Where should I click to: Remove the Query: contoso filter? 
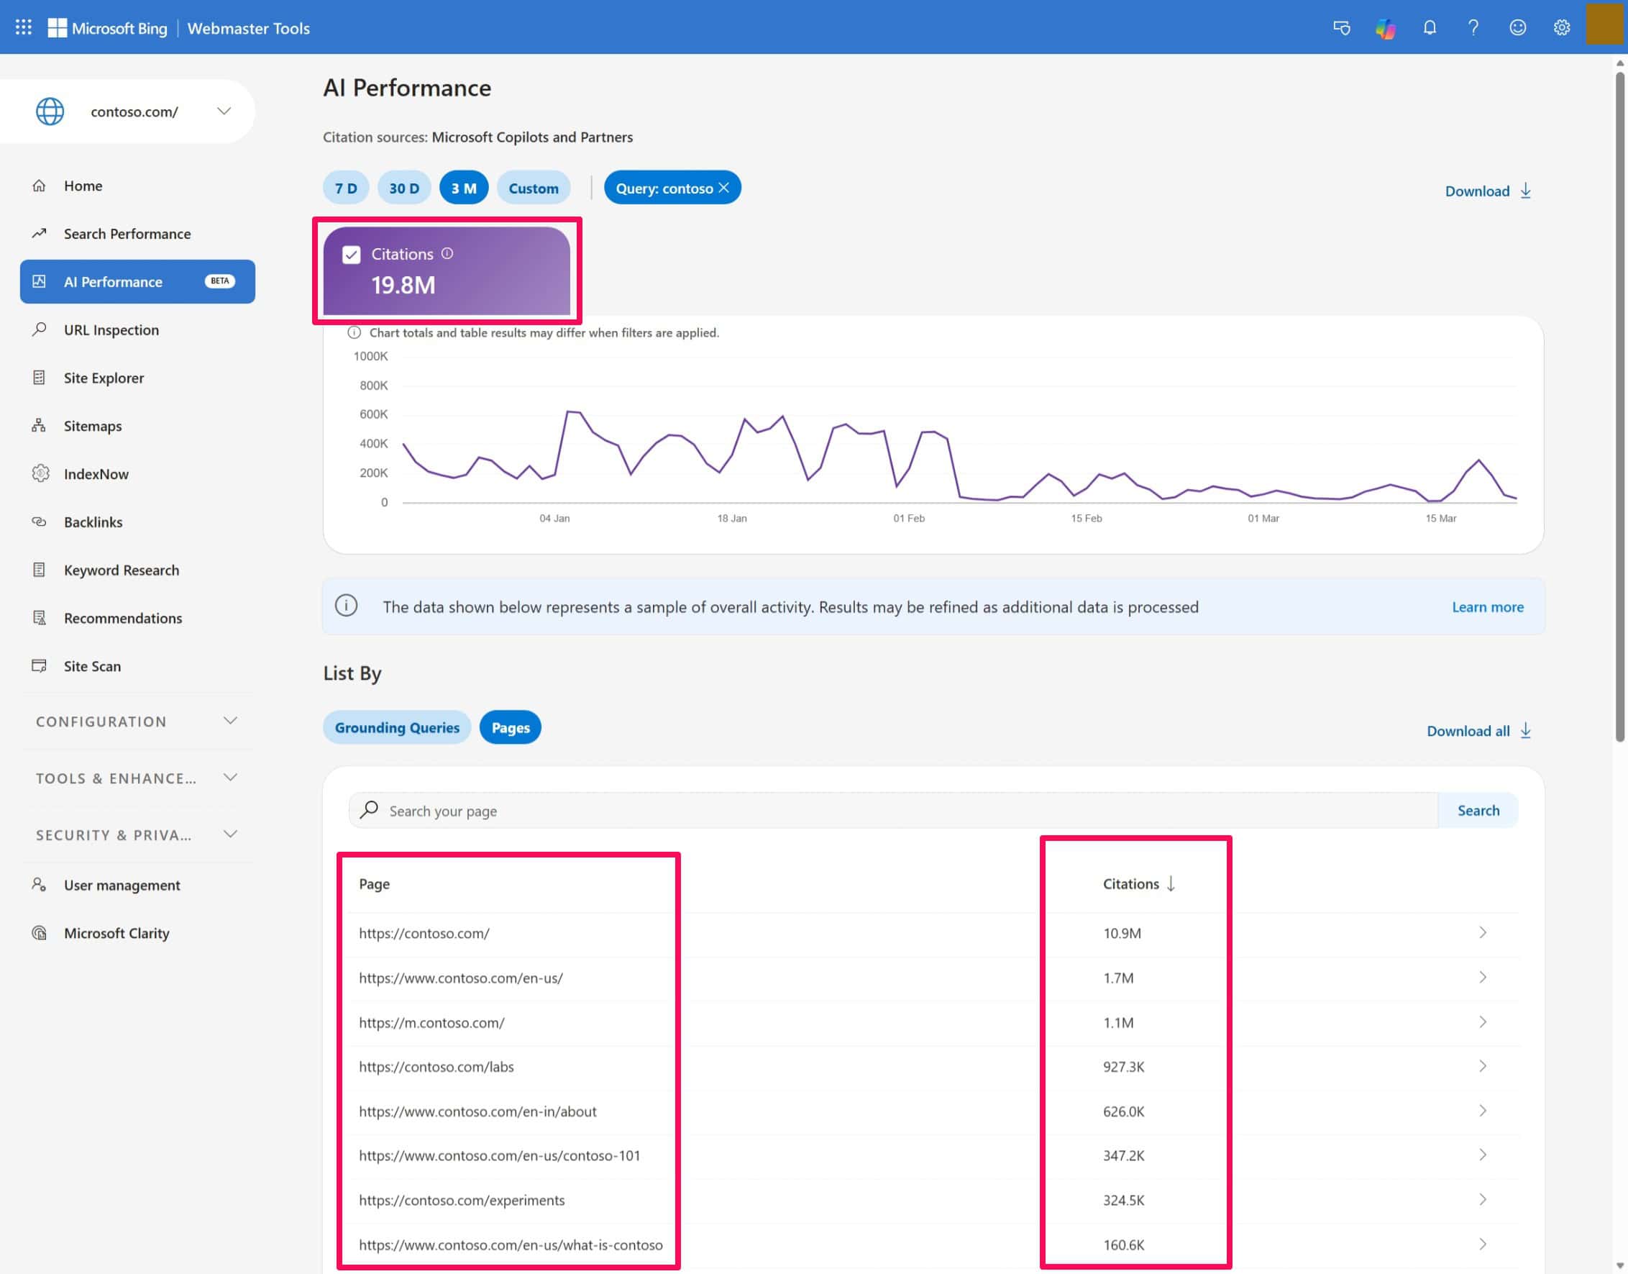coord(723,188)
